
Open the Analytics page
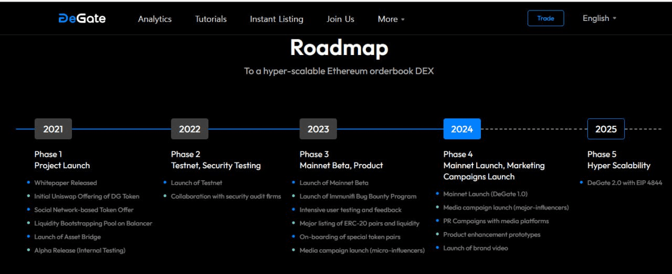(155, 19)
